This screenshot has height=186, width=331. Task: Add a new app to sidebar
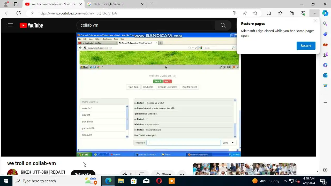[x=325, y=103]
